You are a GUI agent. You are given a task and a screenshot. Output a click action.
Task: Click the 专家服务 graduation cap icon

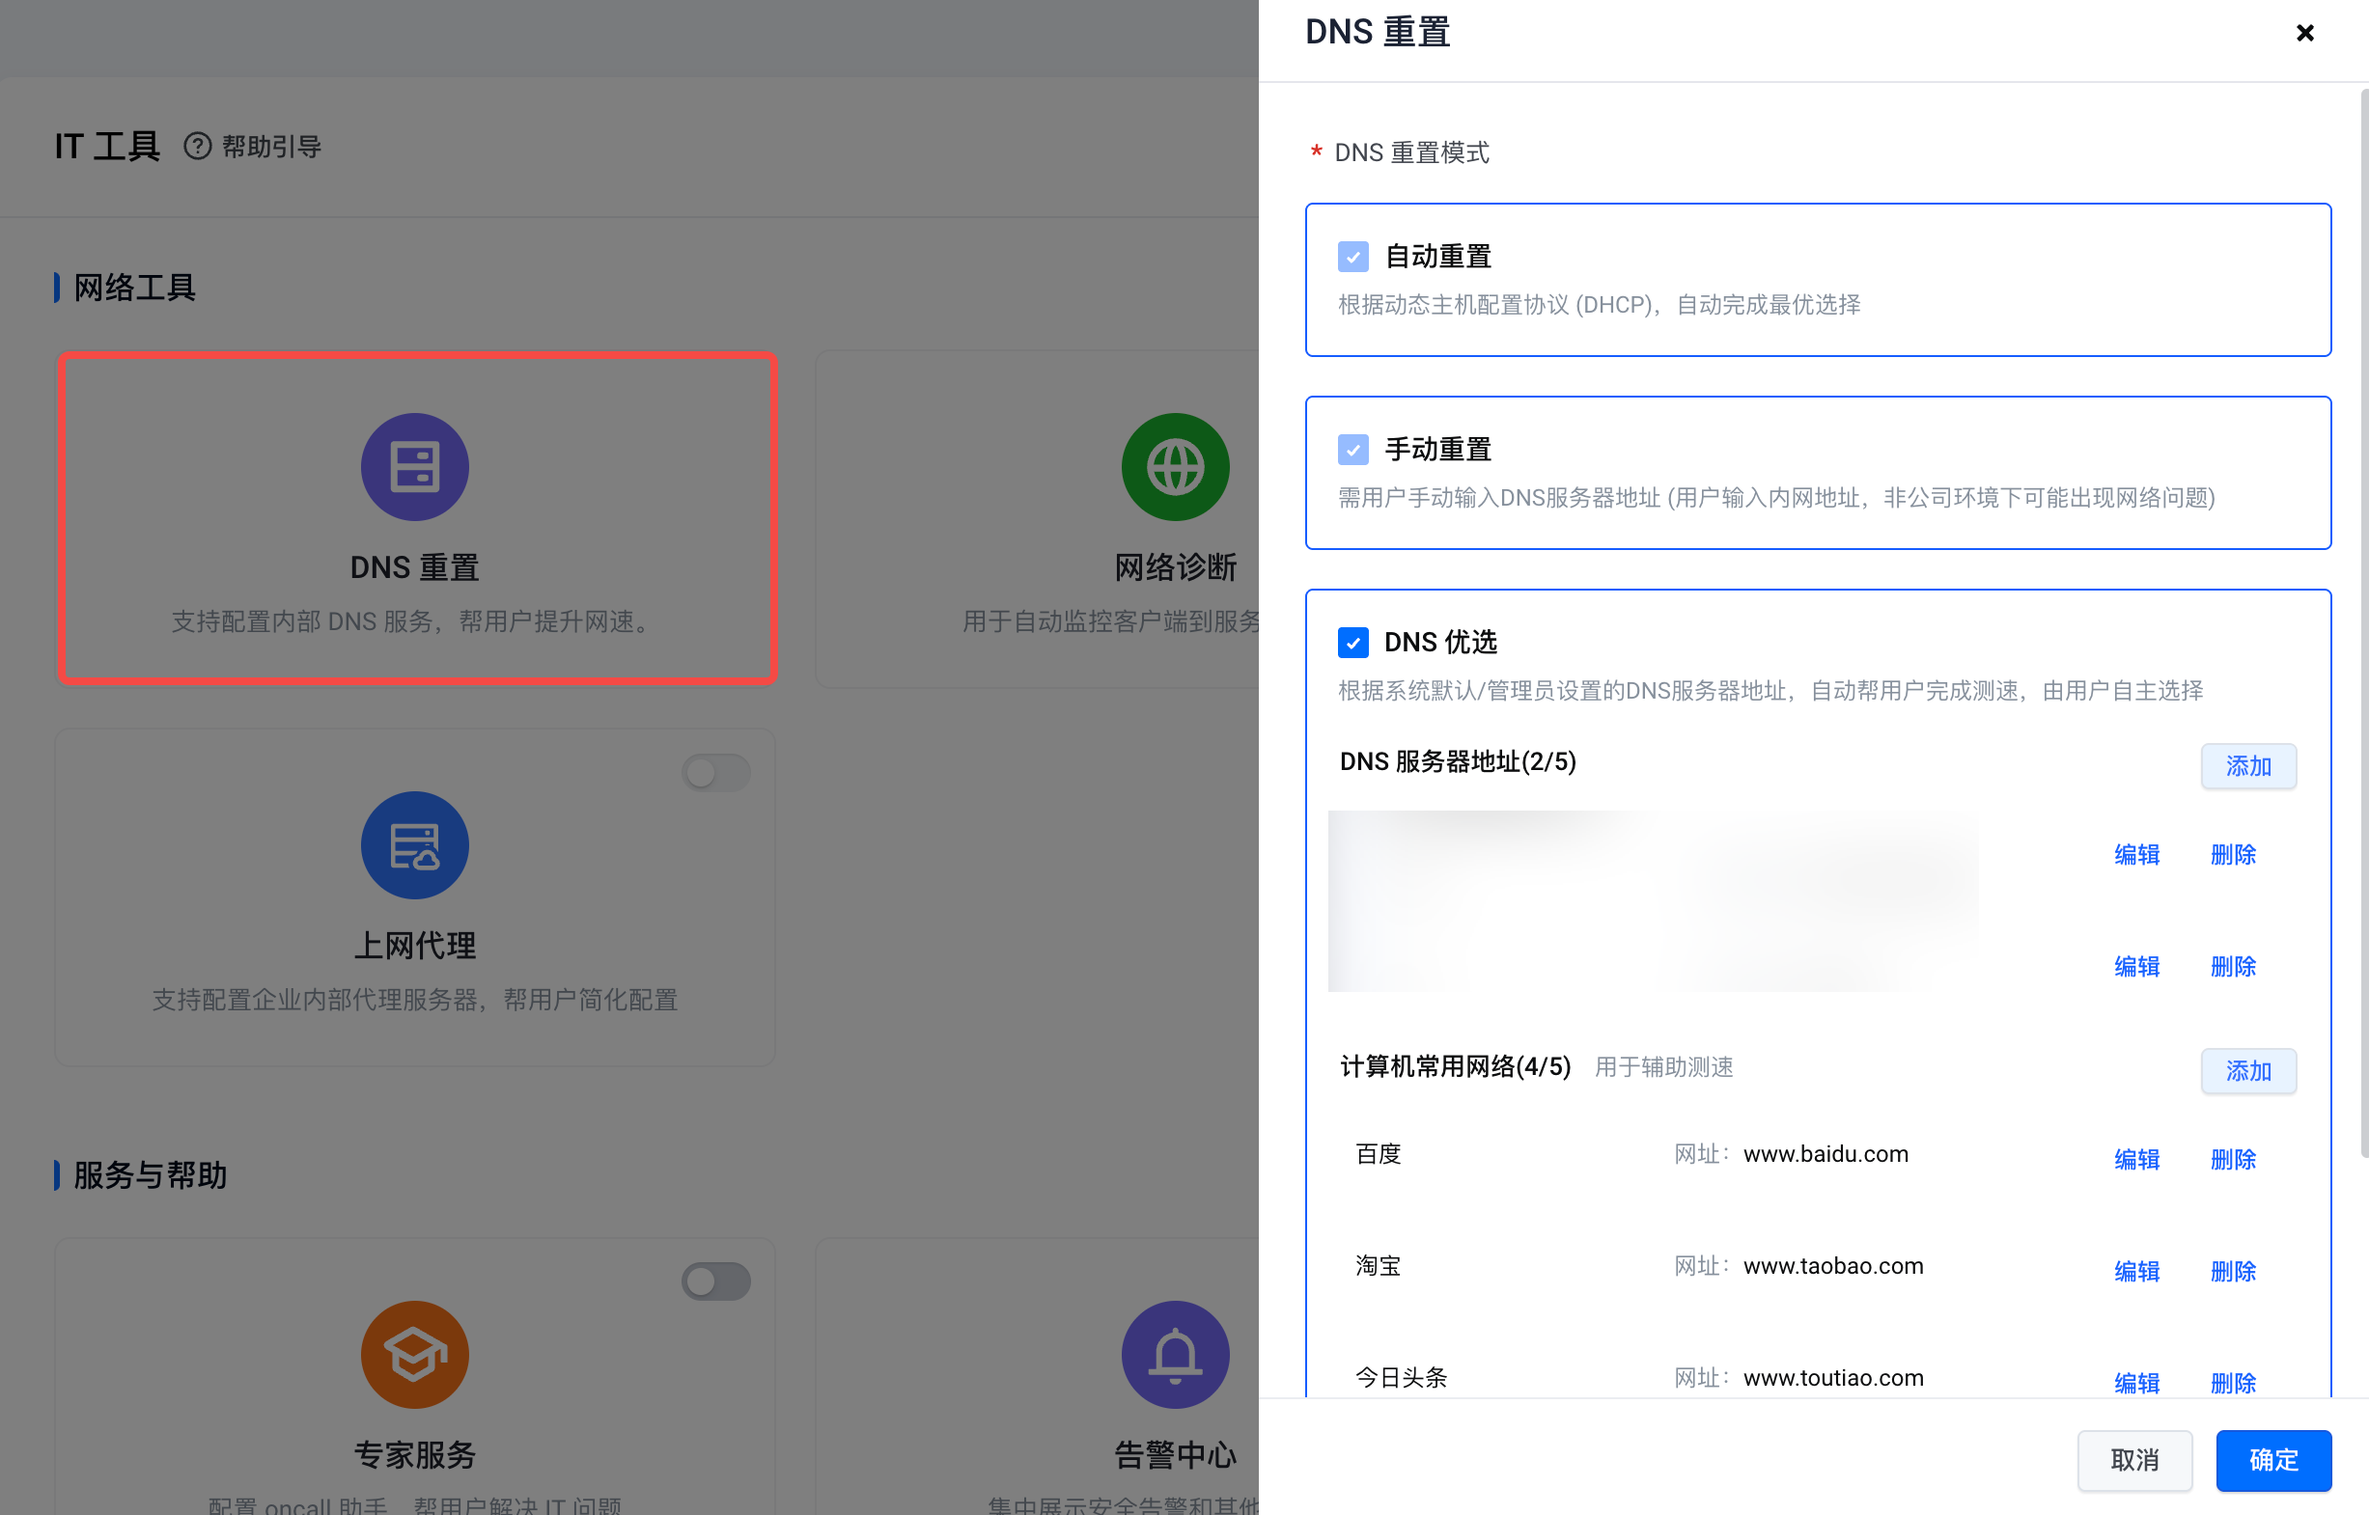point(414,1355)
